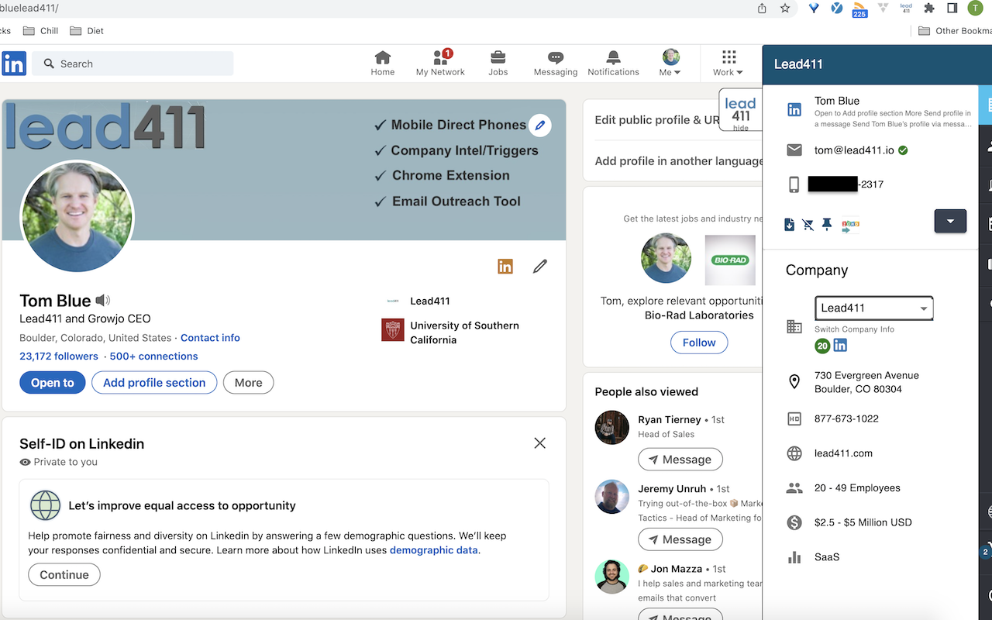Screen dimensions: 992x620
Task: Open the RSS extension showing 225
Action: pos(859,9)
